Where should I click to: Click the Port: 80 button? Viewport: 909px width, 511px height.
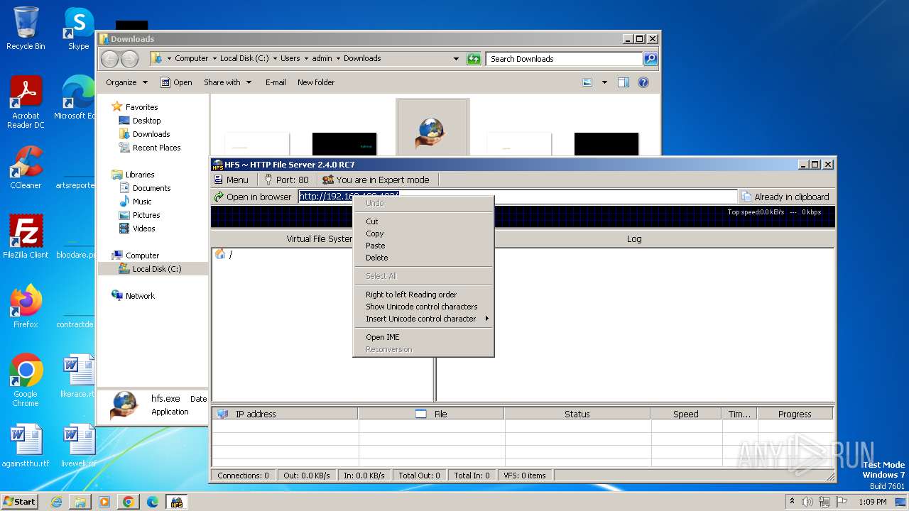pos(287,180)
